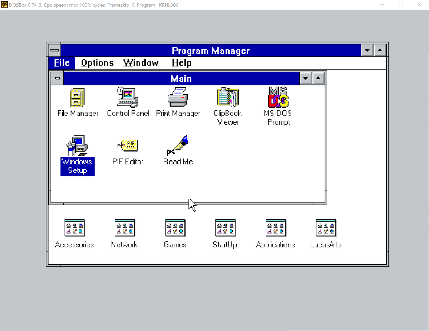Screen dimensions: 429x331
Task: Minimize the Main group window
Action: (305, 78)
